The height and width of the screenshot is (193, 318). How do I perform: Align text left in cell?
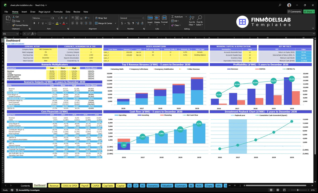[72, 23]
